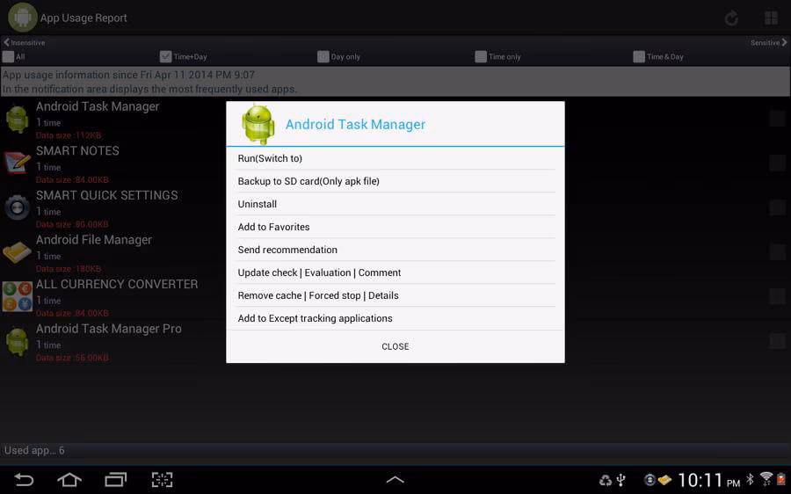
Task: Click the Used app... 6 status text
Action: tap(34, 450)
